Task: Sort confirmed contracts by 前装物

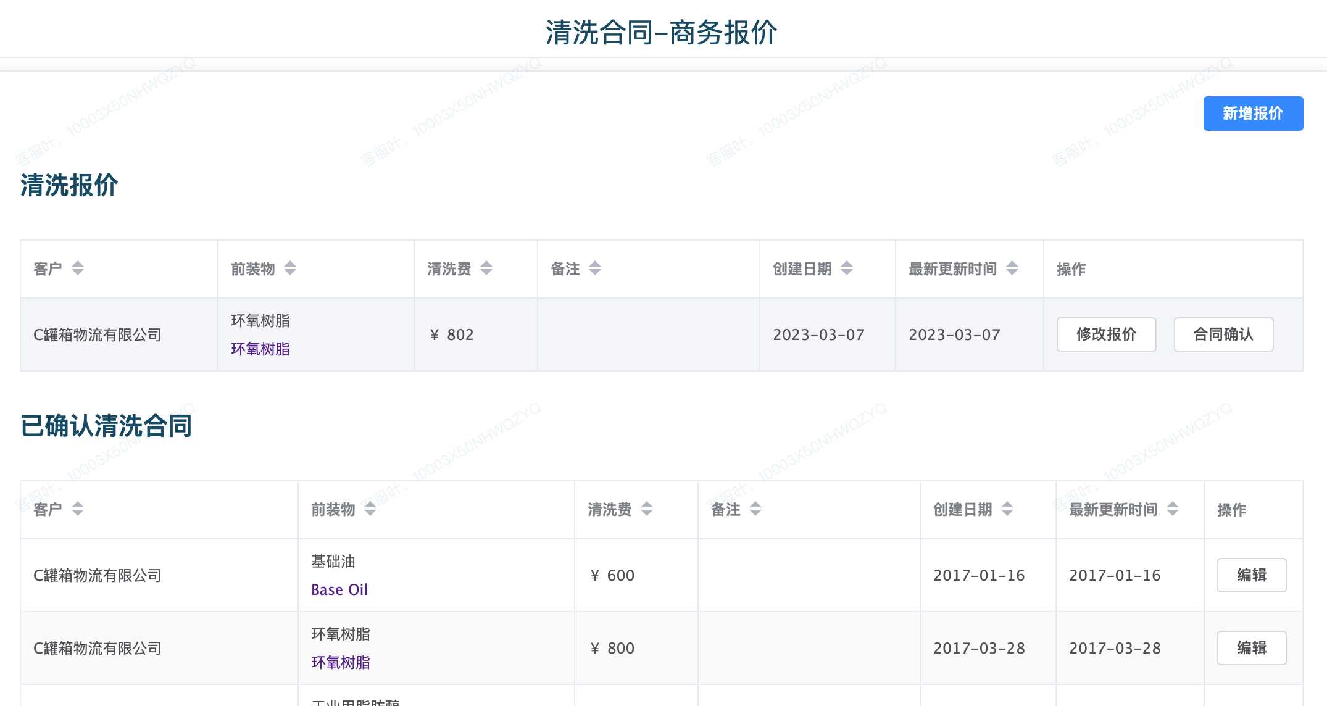Action: pos(370,509)
